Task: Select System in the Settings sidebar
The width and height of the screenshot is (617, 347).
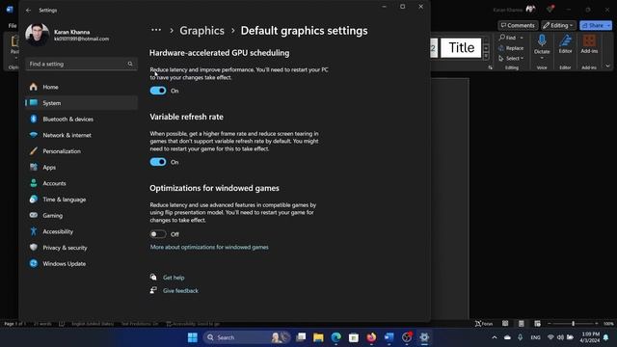Action: (81, 103)
